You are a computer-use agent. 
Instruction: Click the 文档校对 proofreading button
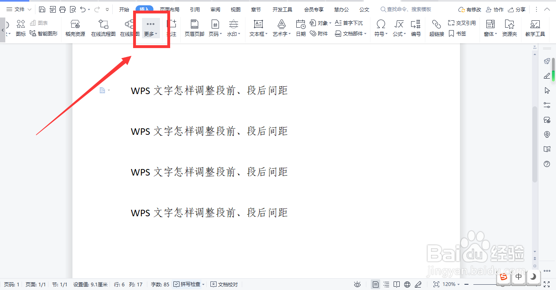224,284
